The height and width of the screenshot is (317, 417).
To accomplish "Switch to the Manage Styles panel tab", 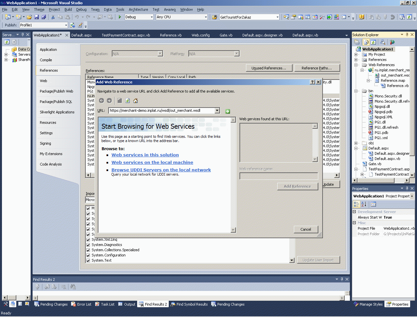I will click(x=368, y=304).
